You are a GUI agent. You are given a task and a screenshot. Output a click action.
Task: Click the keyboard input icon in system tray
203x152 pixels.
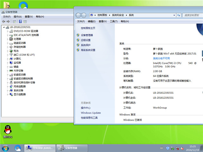161,148
